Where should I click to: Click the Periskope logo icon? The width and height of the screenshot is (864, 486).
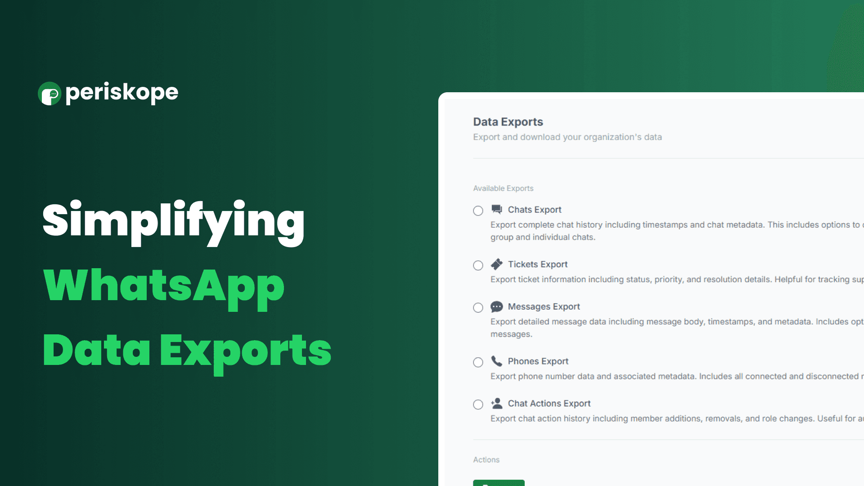click(x=49, y=94)
